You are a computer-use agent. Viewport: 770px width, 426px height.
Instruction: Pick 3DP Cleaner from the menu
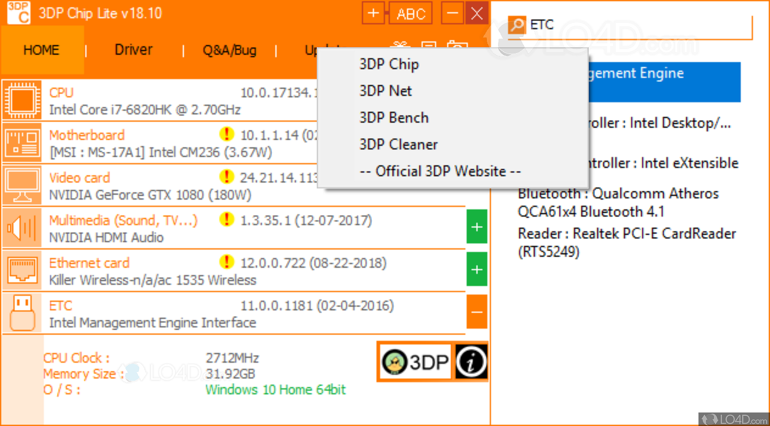pos(398,145)
